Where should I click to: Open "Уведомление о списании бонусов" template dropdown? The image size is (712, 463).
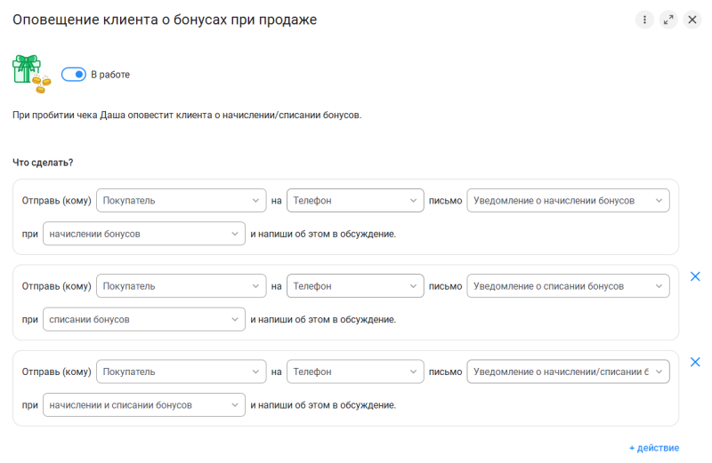(568, 286)
